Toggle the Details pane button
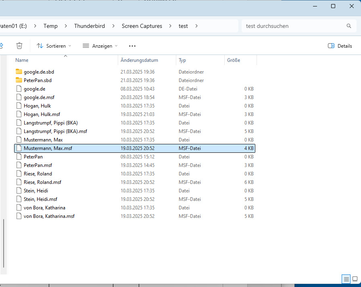This screenshot has width=361, height=287. tap(340, 46)
